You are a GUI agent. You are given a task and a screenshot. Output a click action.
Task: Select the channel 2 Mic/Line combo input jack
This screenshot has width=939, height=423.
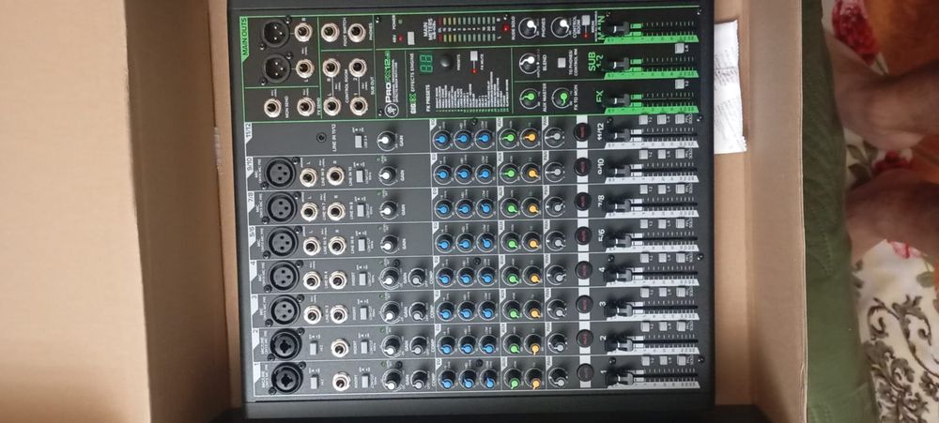click(x=286, y=344)
